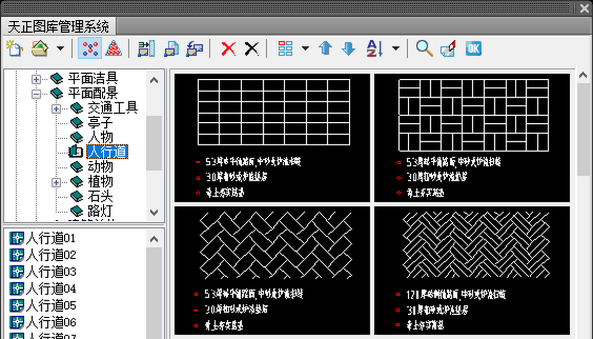This screenshot has width=593, height=339.
Task: Select the herringbone paving thumbnail at bottom right
Action: point(471,270)
